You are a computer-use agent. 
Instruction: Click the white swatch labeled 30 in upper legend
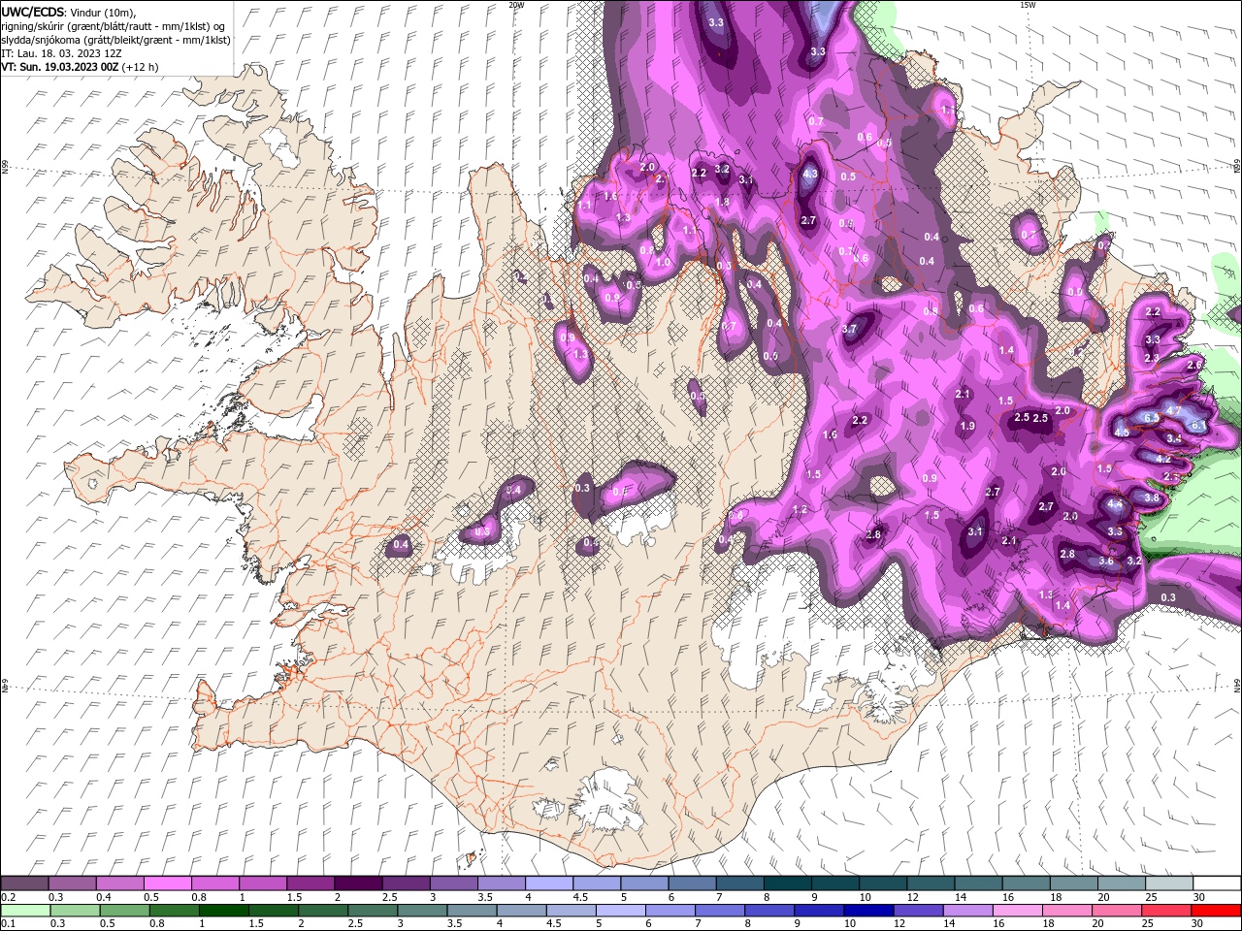[x=1217, y=884]
